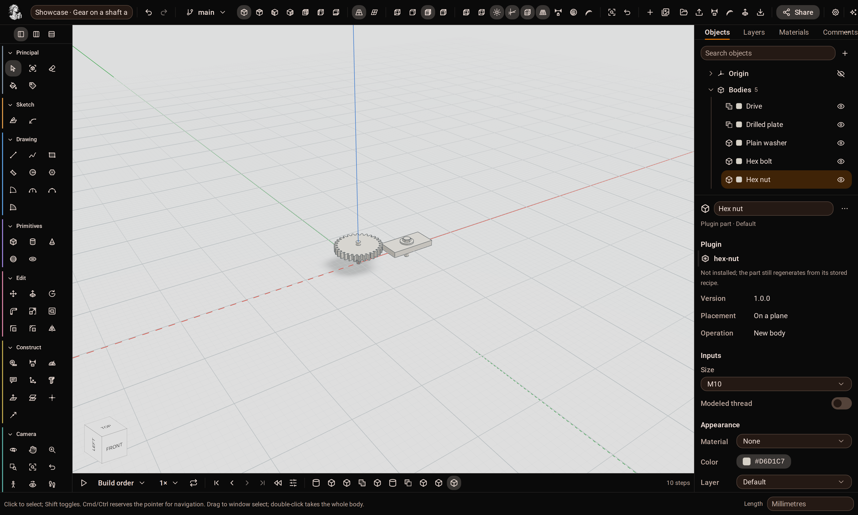
Task: Open the 1× playback speed dropdown
Action: pos(168,483)
